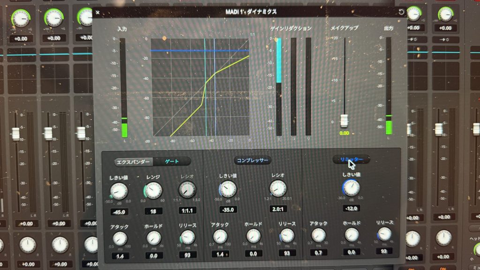Click the expander range (レンジ) knob
Viewport: 480px width, 270px height.
pyautogui.click(x=153, y=190)
